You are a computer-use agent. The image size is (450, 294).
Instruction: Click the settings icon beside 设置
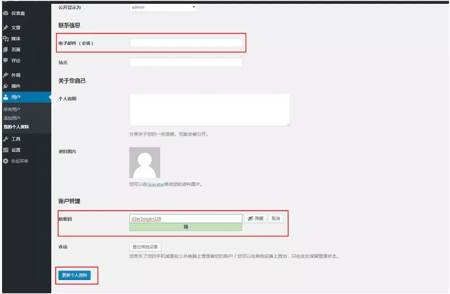point(5,150)
